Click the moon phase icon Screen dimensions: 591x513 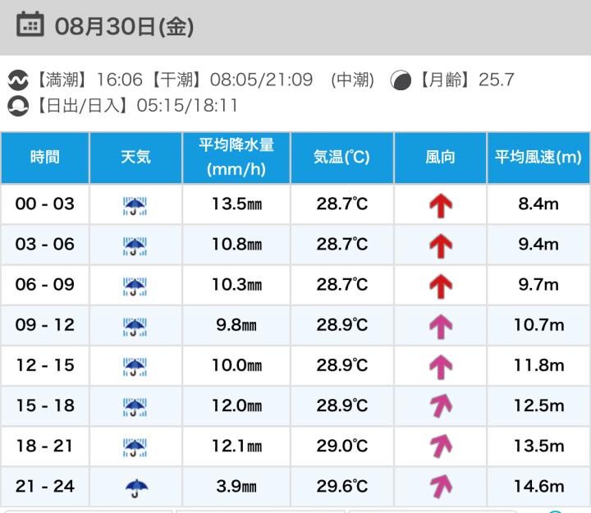(401, 80)
